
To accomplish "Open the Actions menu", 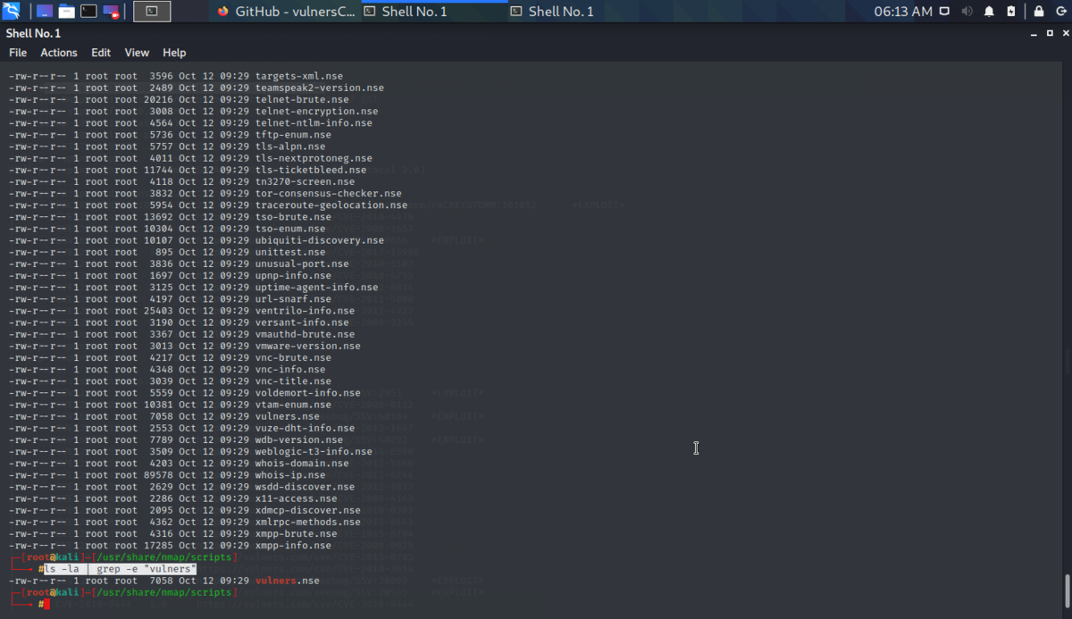I will (59, 53).
